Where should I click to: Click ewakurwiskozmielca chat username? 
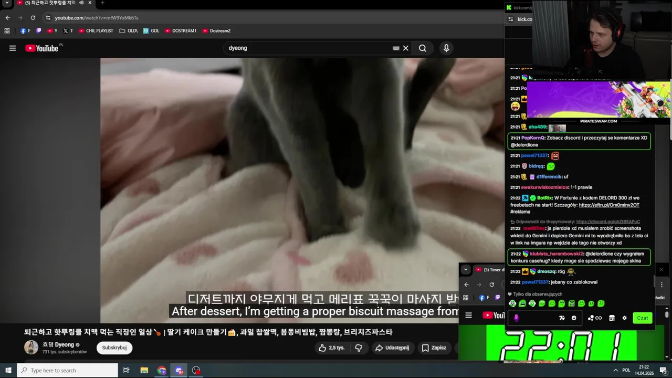[x=545, y=187]
